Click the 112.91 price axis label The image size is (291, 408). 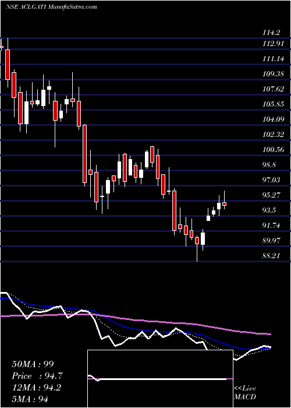click(x=273, y=44)
